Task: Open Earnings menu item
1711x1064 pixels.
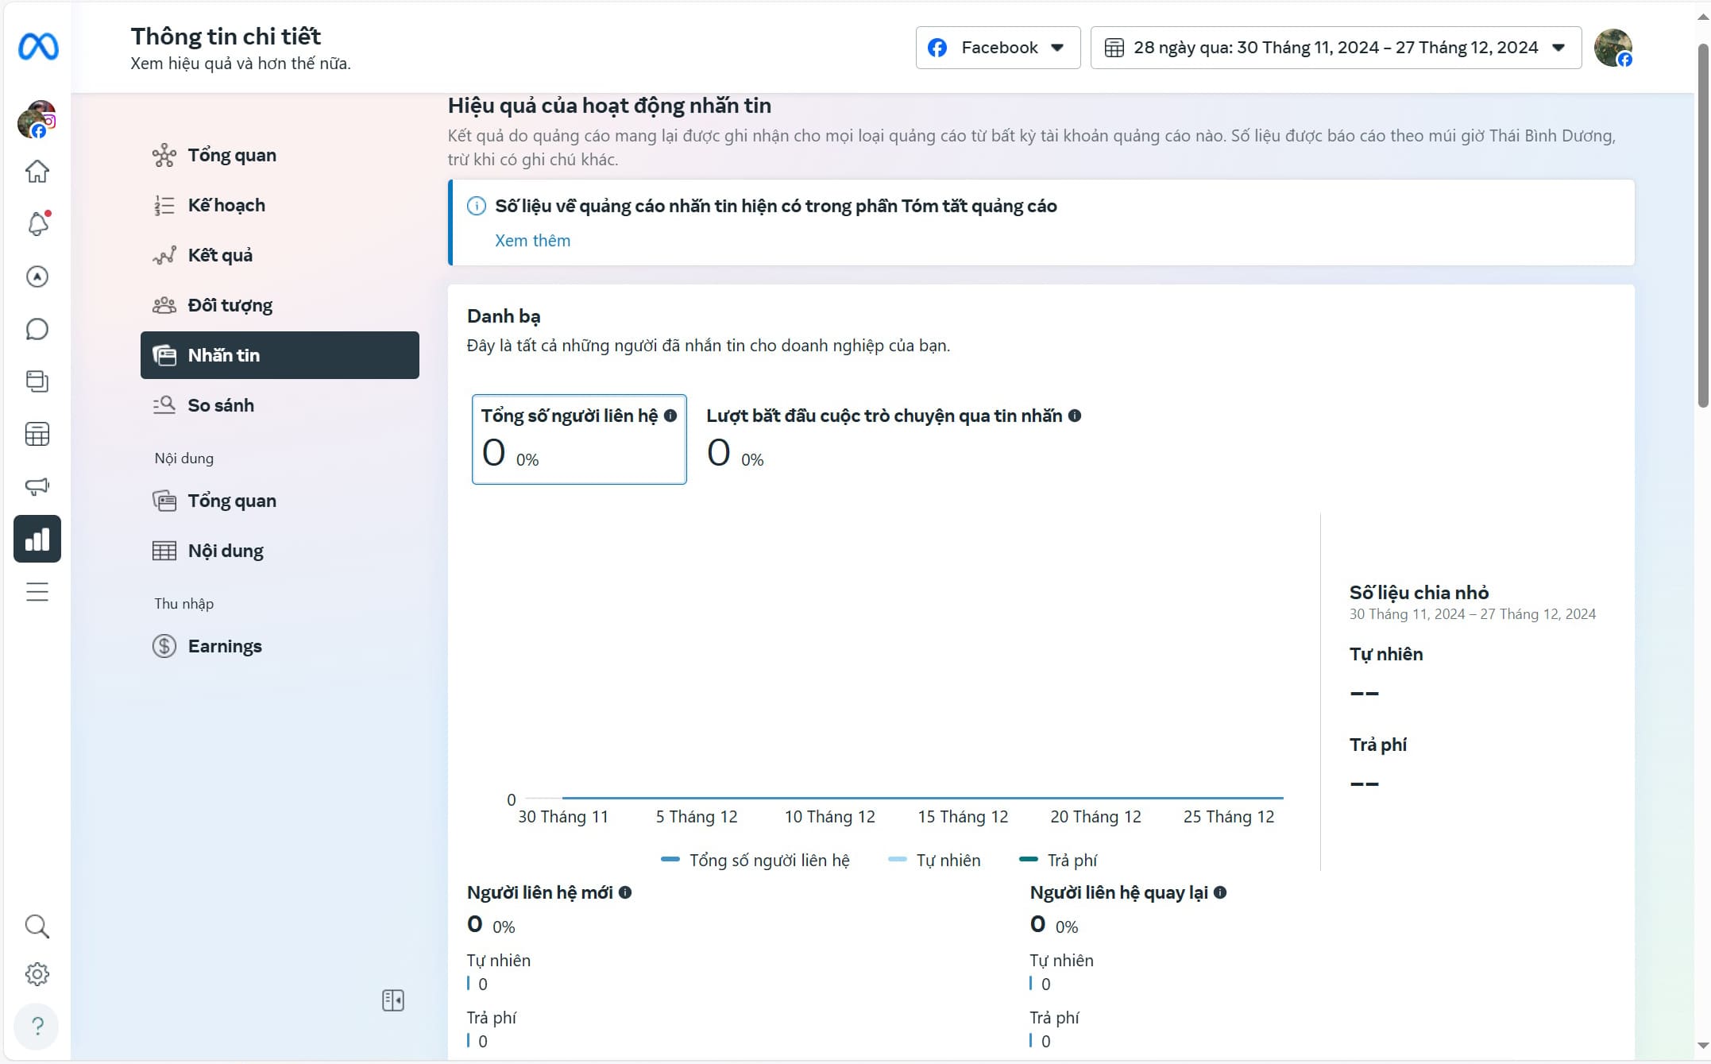Action: pyautogui.click(x=280, y=646)
